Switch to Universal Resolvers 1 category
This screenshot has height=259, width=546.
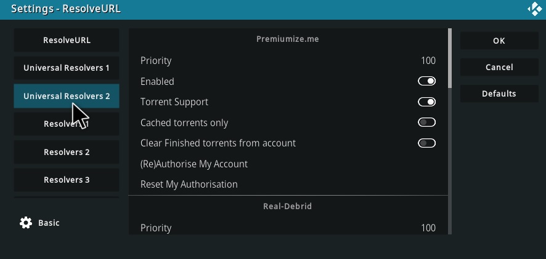click(x=67, y=68)
